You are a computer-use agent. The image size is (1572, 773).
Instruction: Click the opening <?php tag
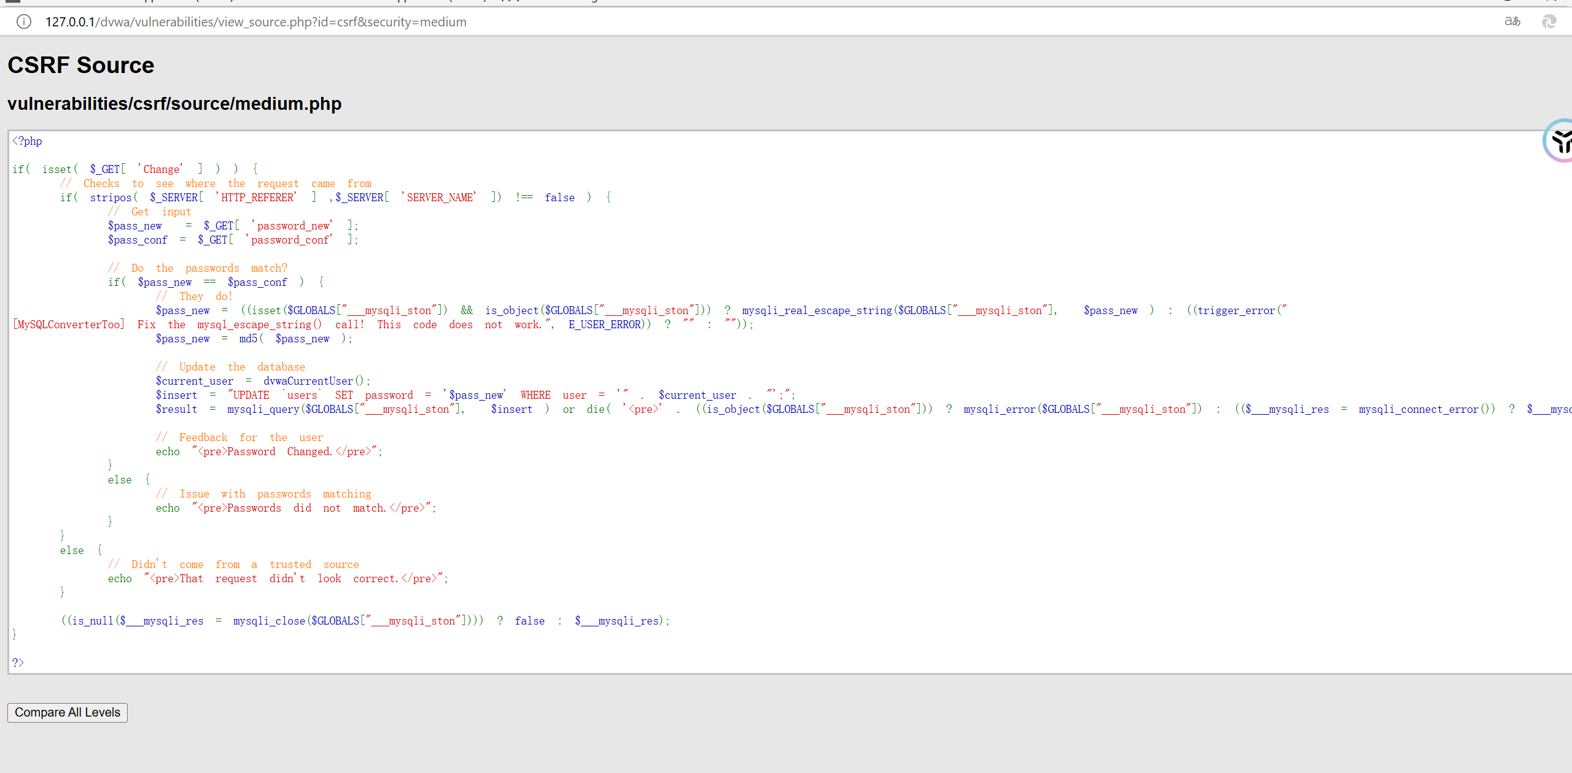(28, 141)
